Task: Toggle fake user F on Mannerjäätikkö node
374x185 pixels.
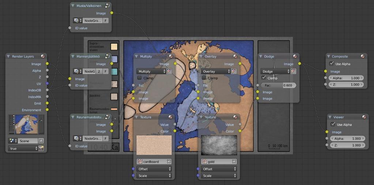Action: [x=106, y=72]
